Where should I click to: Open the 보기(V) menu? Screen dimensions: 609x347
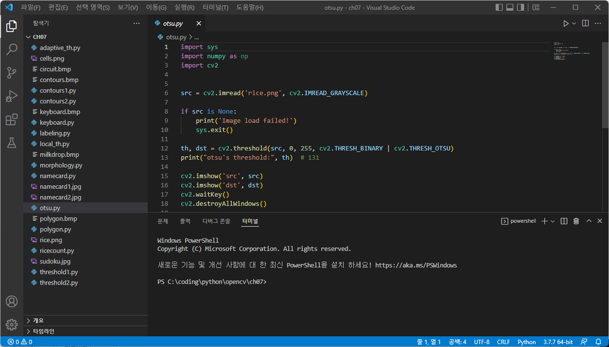(128, 7)
